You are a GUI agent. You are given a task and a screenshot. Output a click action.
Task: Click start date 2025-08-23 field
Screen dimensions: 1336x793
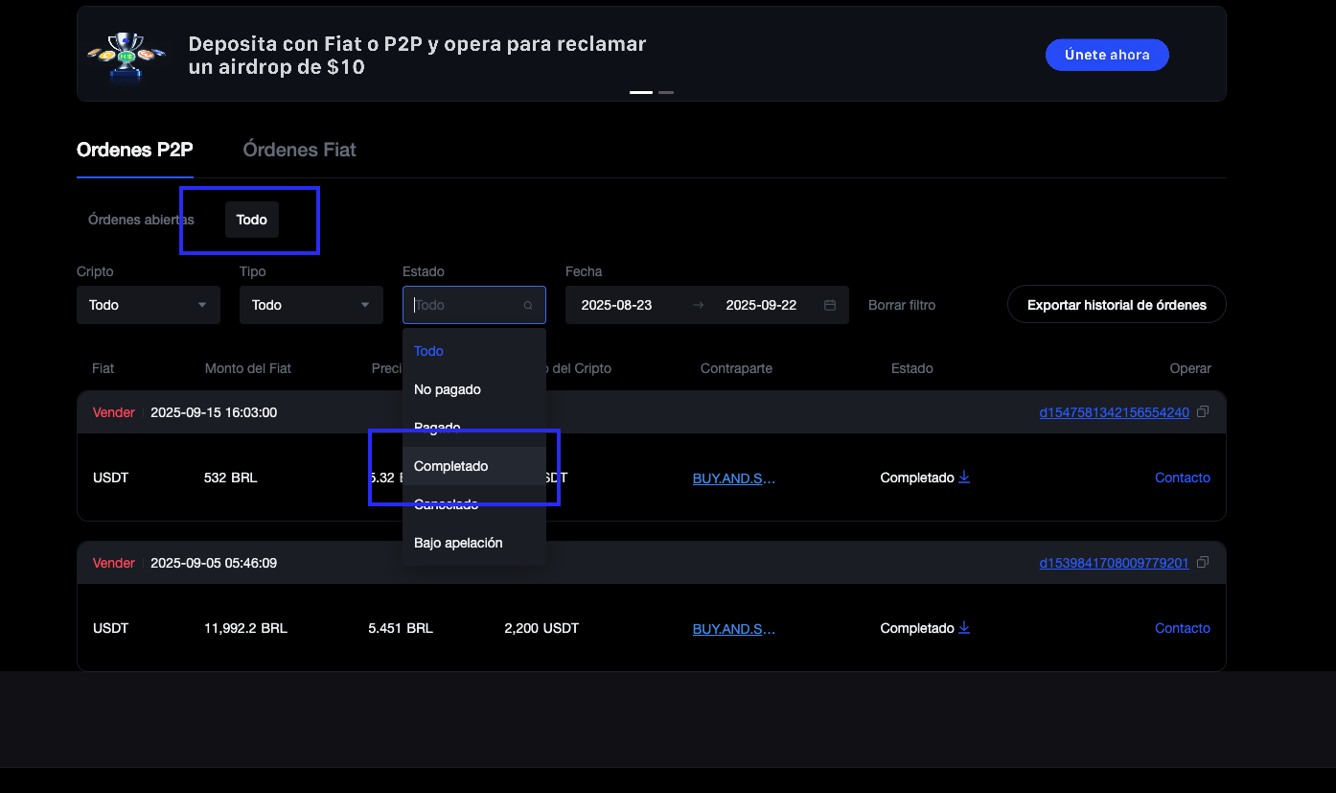click(617, 305)
